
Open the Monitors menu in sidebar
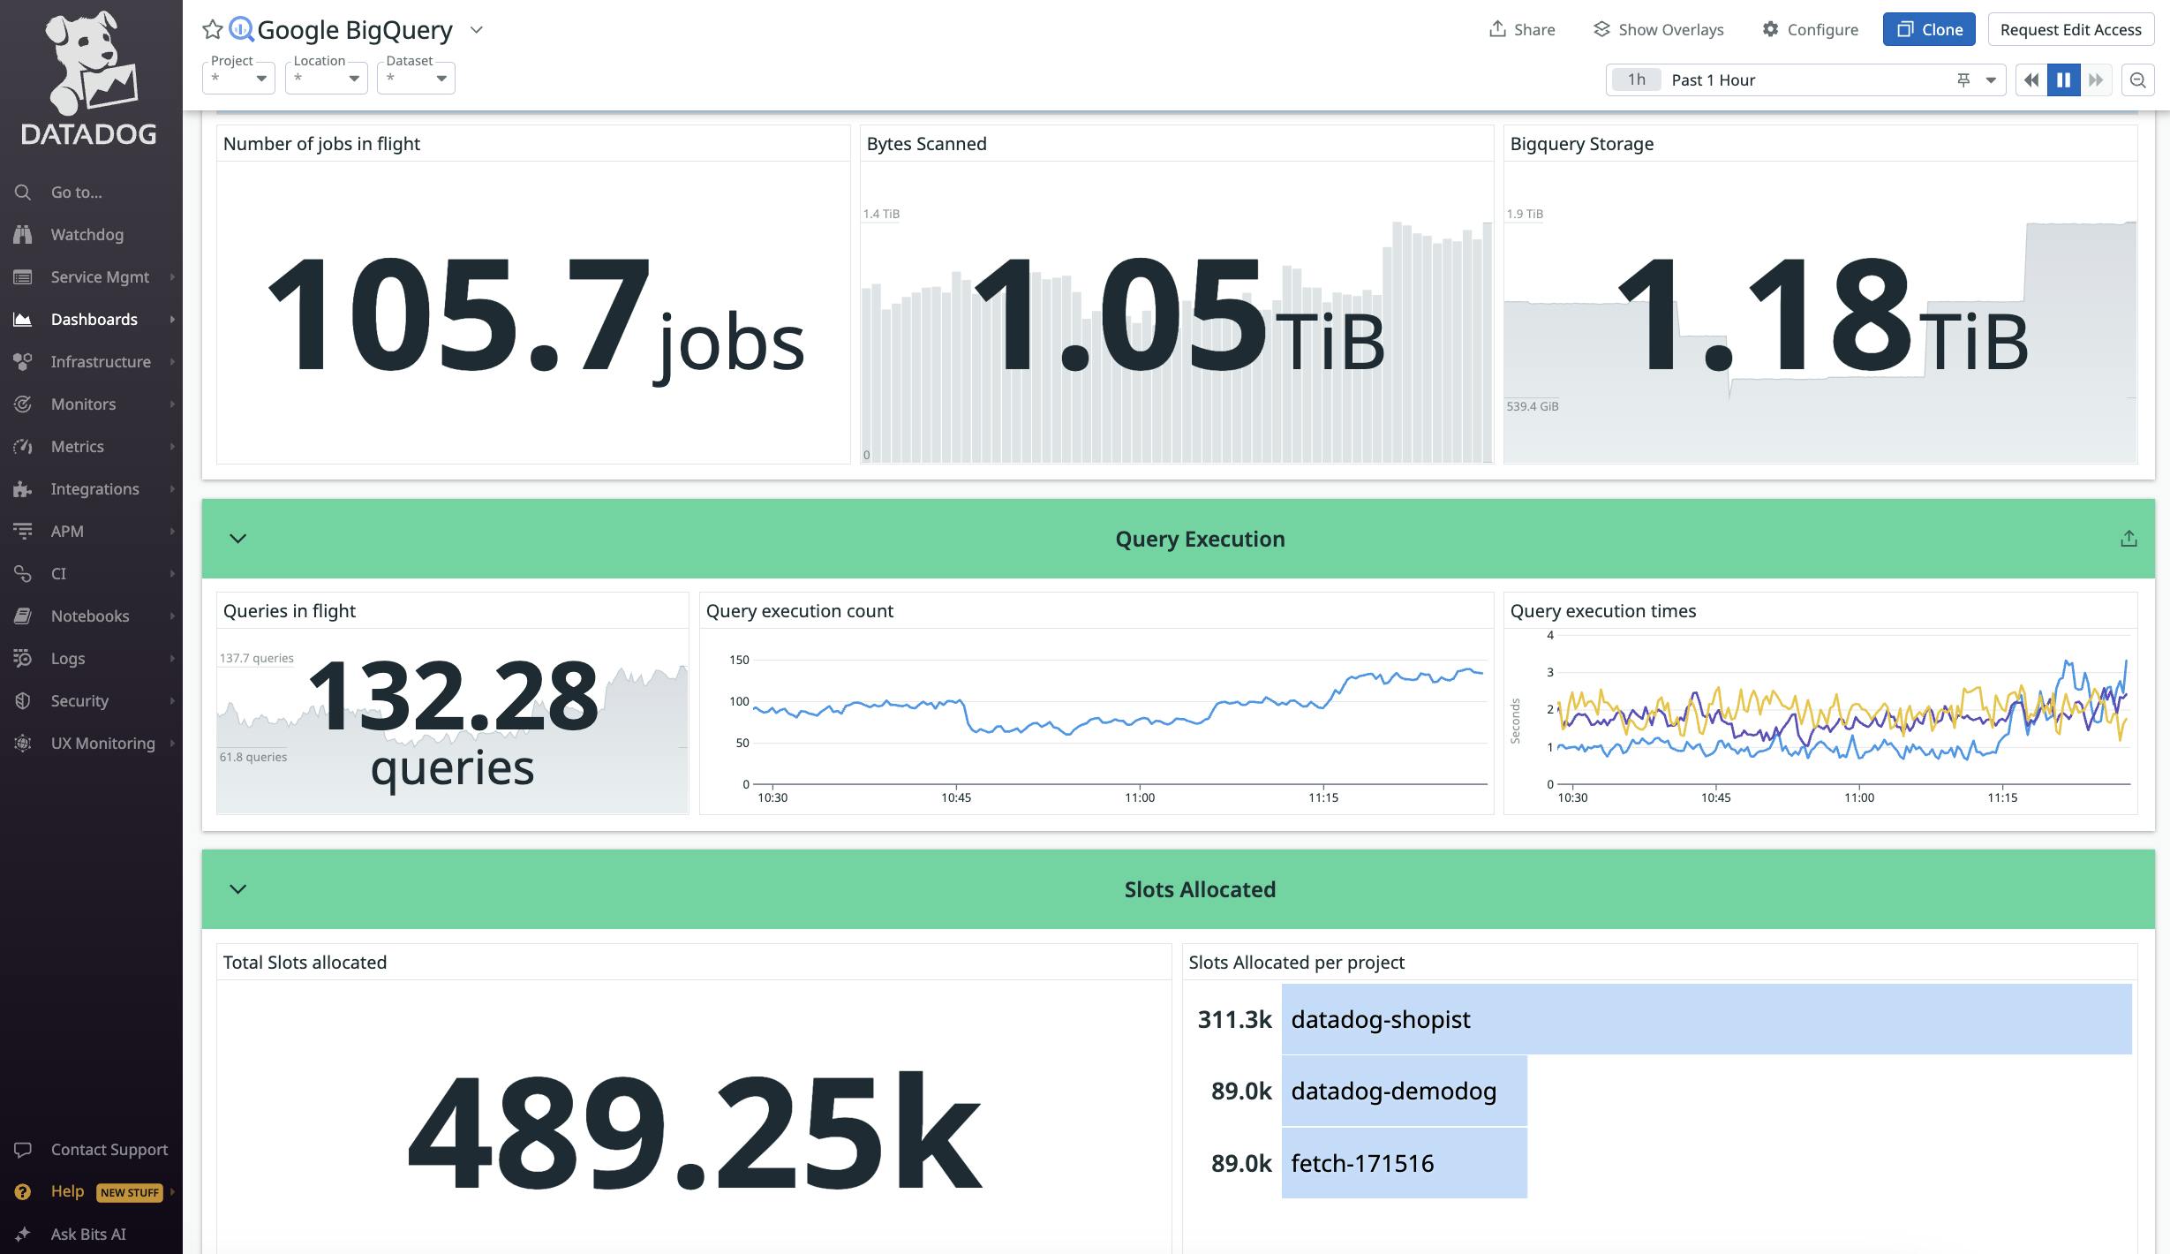pos(83,404)
